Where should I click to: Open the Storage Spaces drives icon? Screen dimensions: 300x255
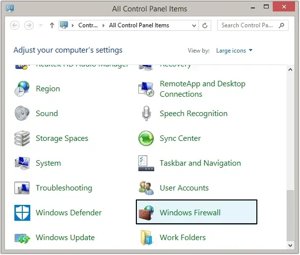(x=22, y=138)
